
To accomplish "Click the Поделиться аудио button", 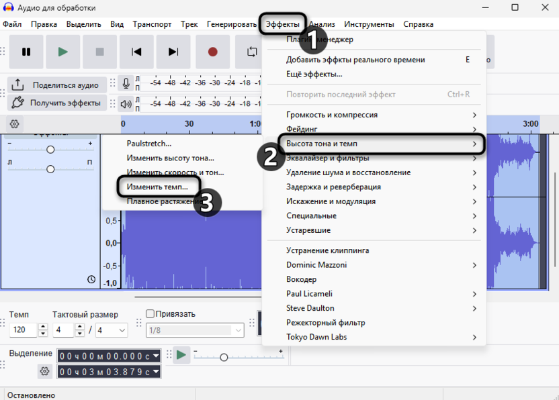I will pyautogui.click(x=57, y=85).
